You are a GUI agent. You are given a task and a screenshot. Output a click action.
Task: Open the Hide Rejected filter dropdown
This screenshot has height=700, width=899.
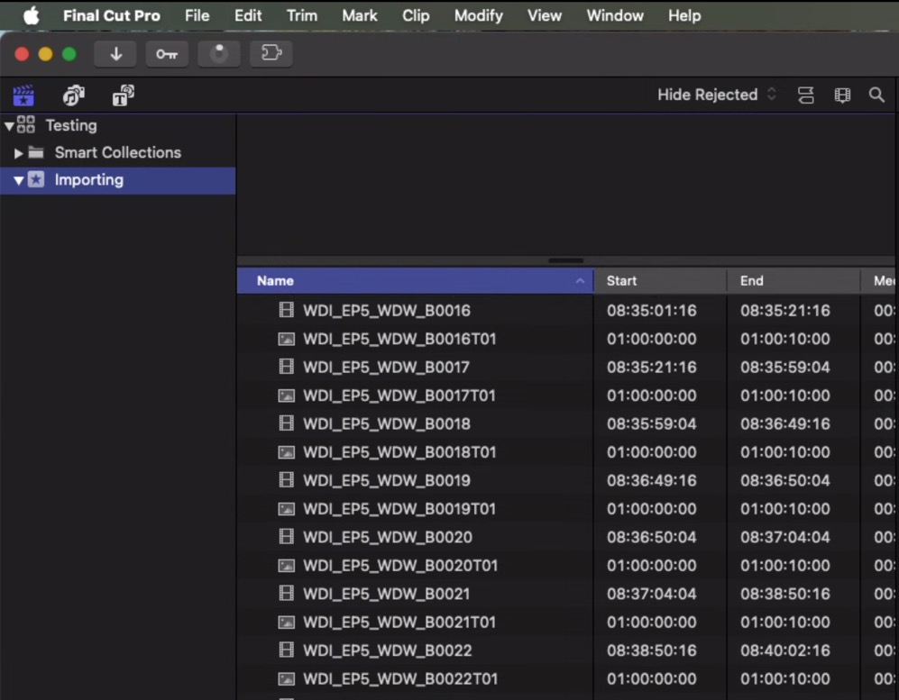point(717,95)
